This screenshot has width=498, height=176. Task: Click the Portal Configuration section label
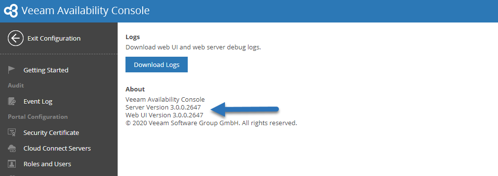[38, 117]
